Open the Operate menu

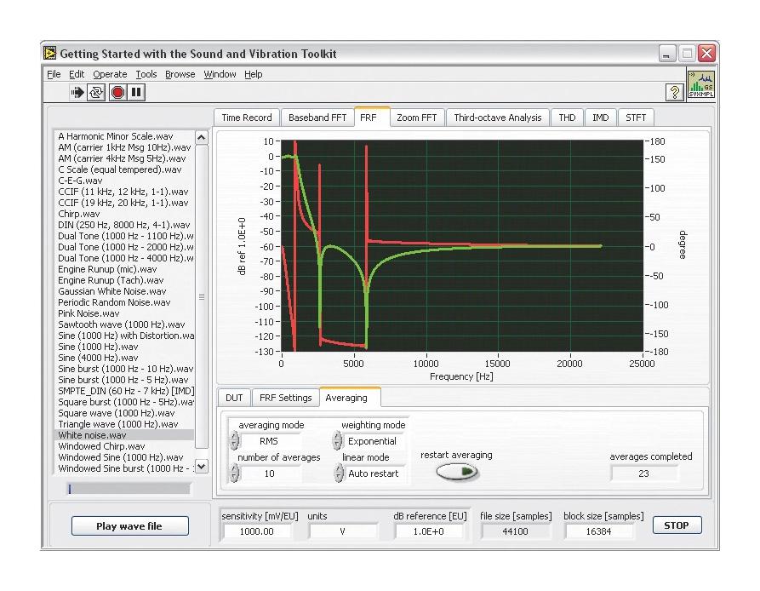tap(110, 74)
